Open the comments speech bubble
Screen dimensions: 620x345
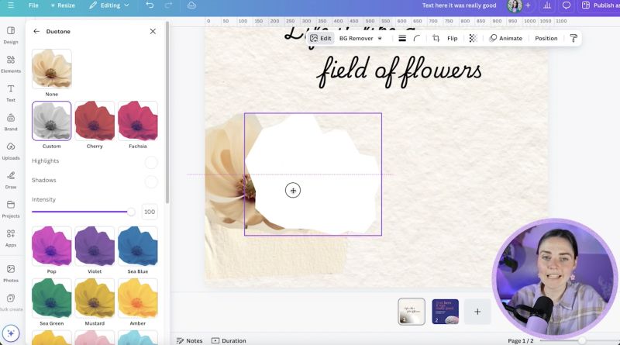pyautogui.click(x=567, y=5)
